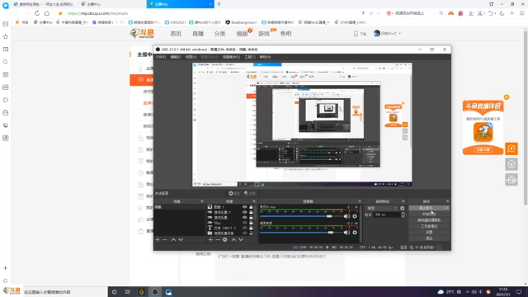Open 桌面音频 mixer settings gear

click(355, 233)
